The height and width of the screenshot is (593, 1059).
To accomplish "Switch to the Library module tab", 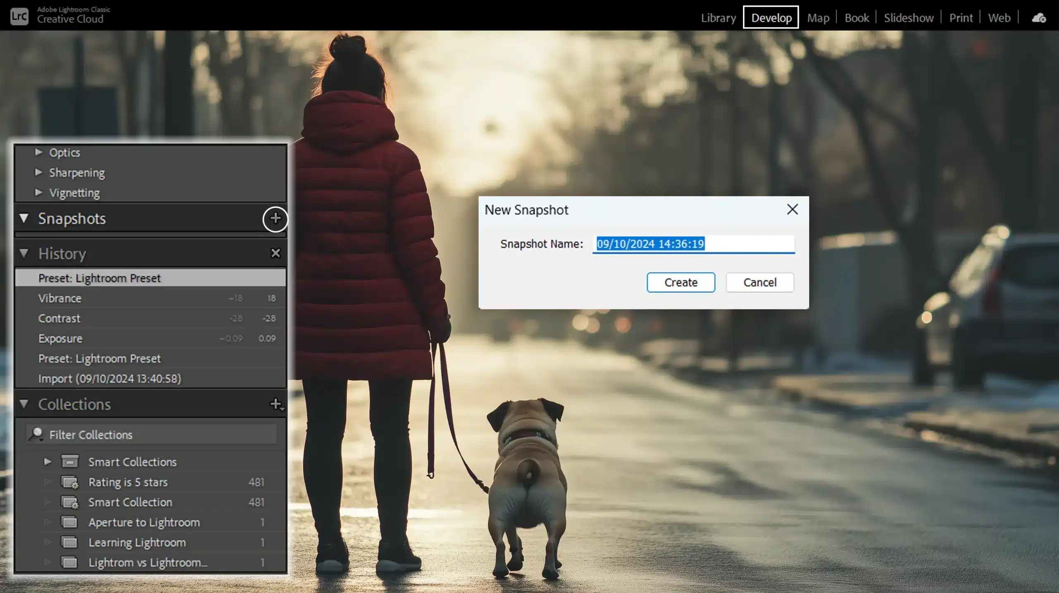I will 719,17.
